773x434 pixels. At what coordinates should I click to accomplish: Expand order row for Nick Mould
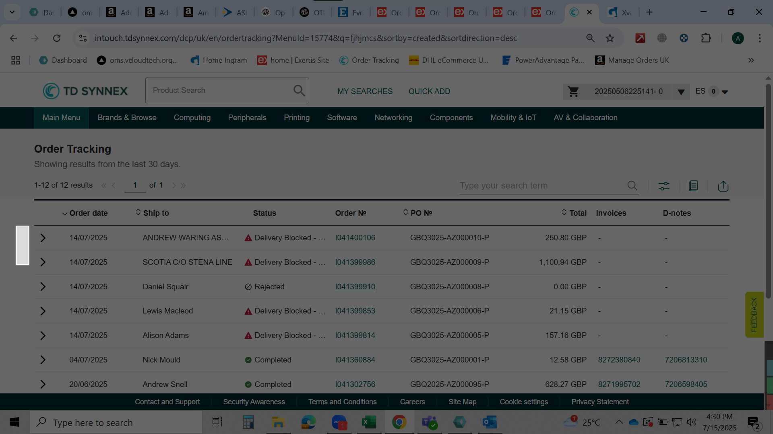click(x=43, y=360)
